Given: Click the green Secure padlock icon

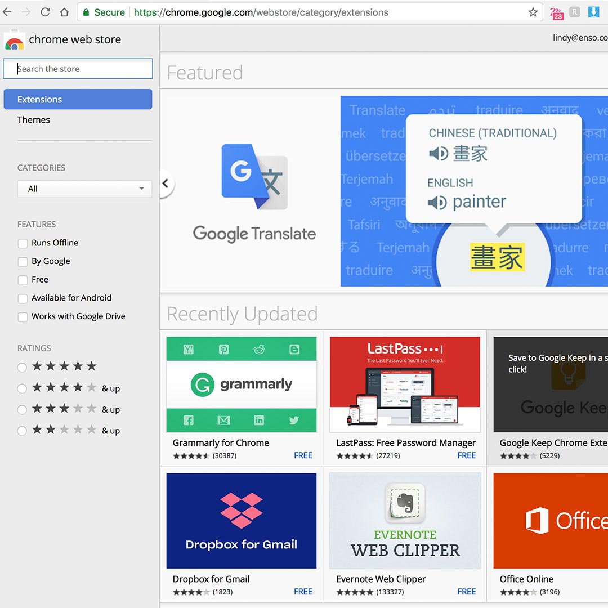Looking at the screenshot, I should (86, 12).
